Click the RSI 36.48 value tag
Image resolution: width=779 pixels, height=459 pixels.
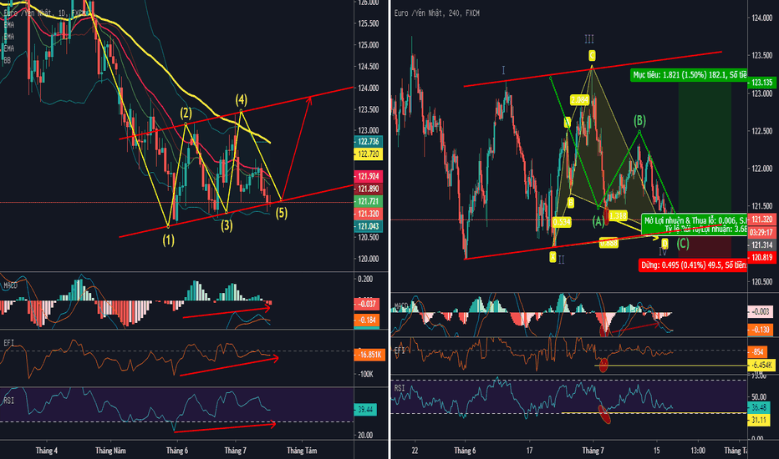[759, 407]
